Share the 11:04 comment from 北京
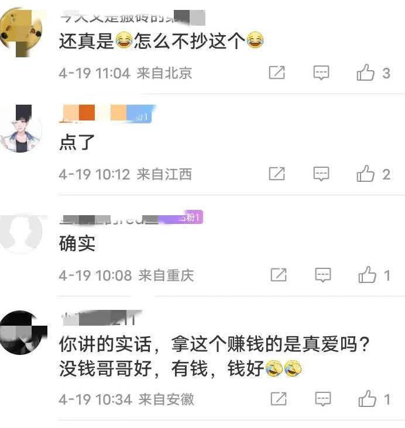405x428 pixels. [277, 73]
